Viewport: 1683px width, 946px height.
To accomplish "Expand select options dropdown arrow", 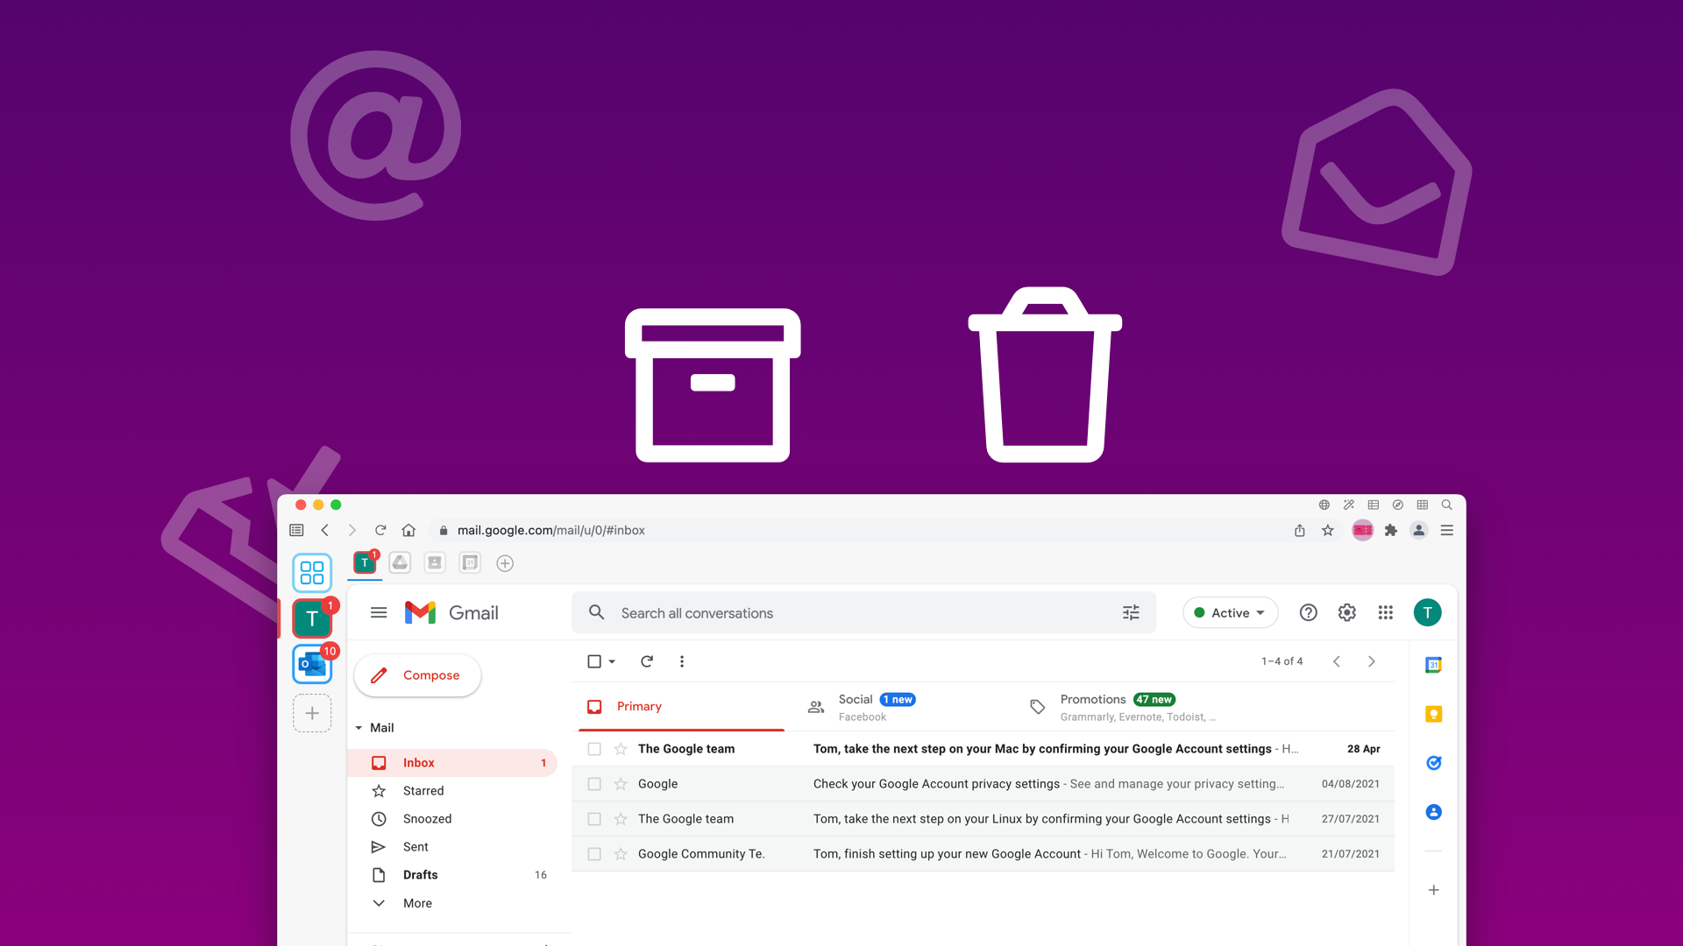I will 612,660.
